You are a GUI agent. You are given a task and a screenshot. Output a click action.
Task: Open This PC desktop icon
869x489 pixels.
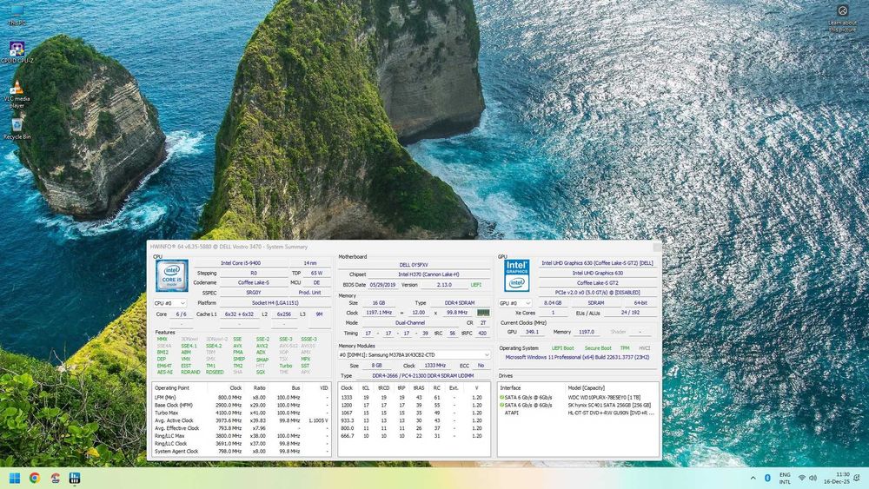pyautogui.click(x=17, y=15)
